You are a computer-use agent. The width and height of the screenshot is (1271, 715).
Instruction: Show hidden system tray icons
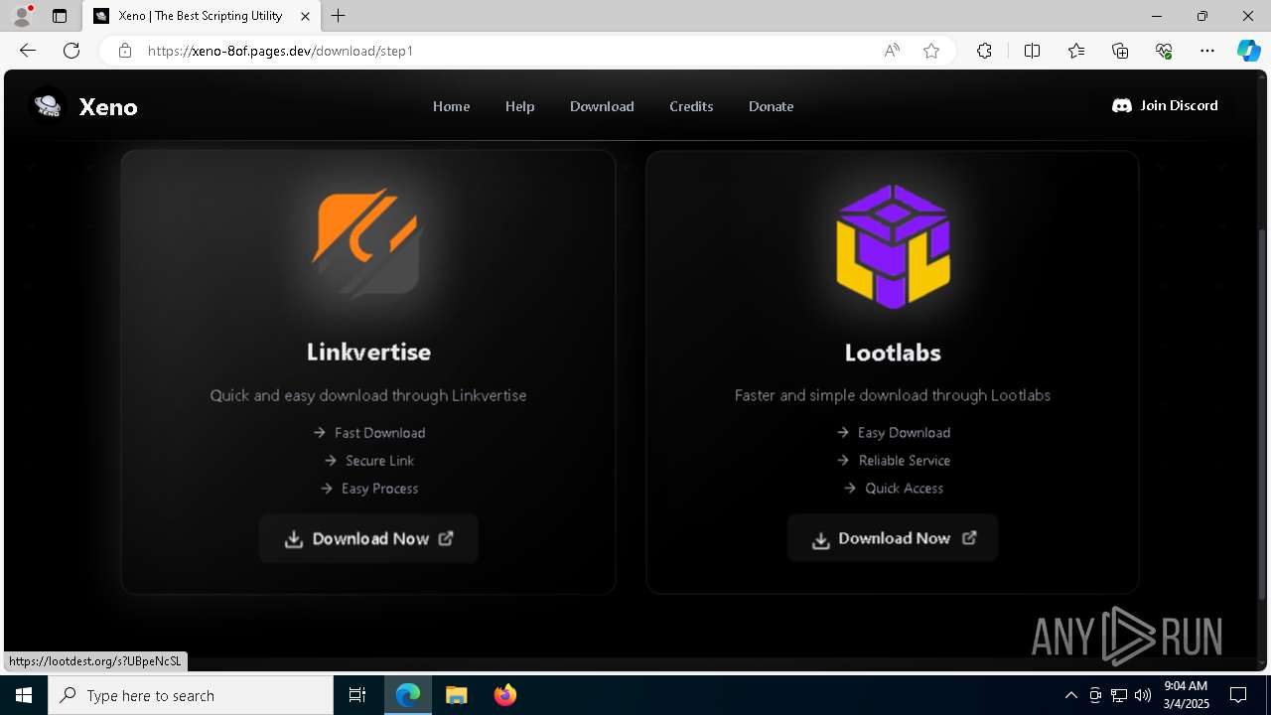pos(1070,695)
